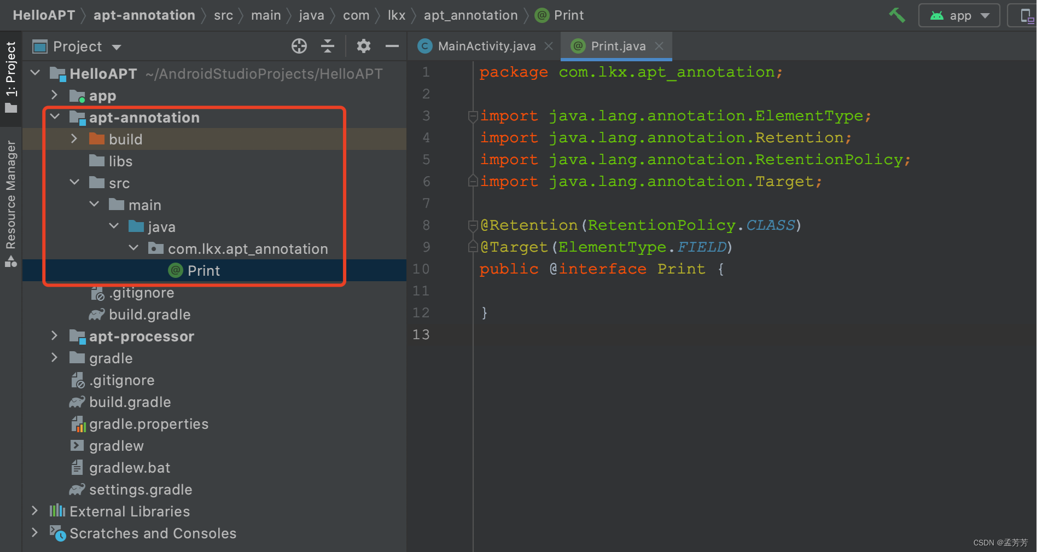Screen dimensions: 1037x552
Task: Open the Resource Manager side tab
Action: [11, 204]
